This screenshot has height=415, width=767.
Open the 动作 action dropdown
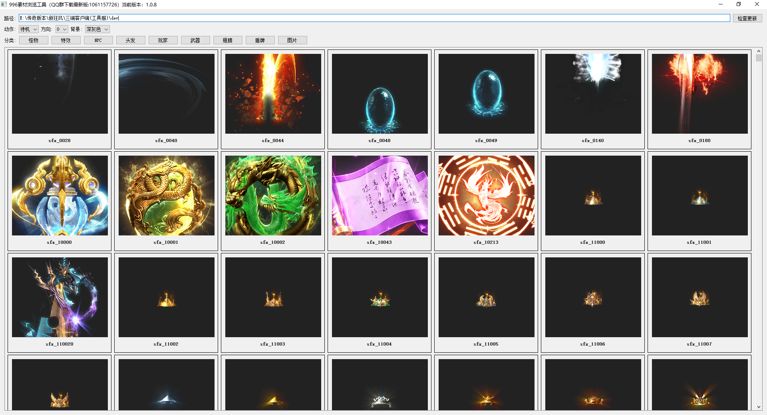[29, 29]
